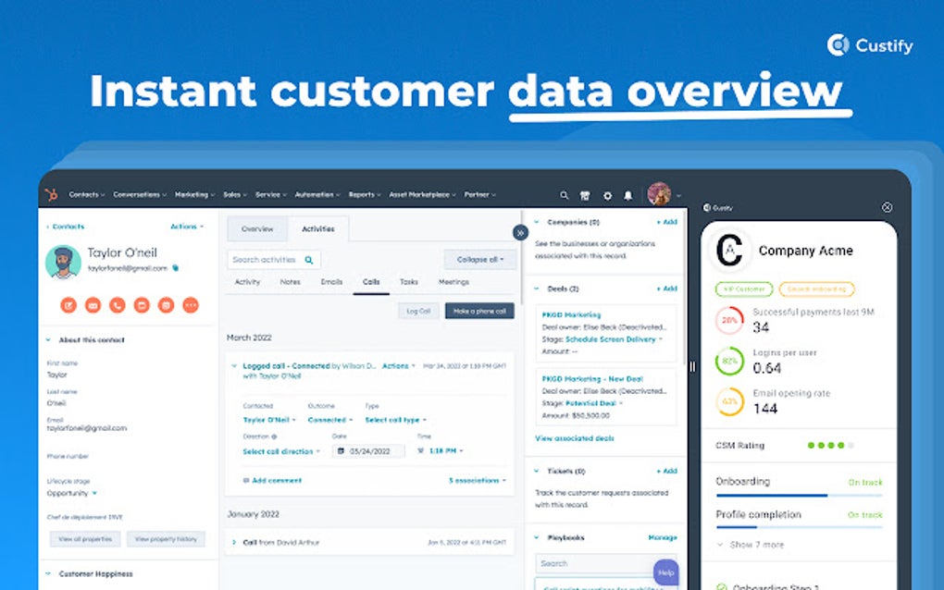The image size is (944, 590).
Task: Toggle the VIP Customer badge for Company Acme
Action: [744, 288]
